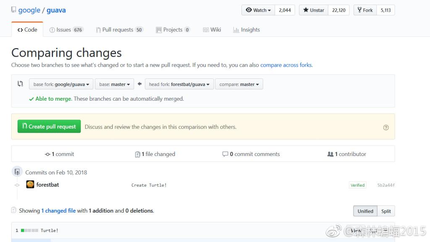Expand head fork forestbat/guava dropdown
Screen dimensions: 430x242
coord(179,84)
